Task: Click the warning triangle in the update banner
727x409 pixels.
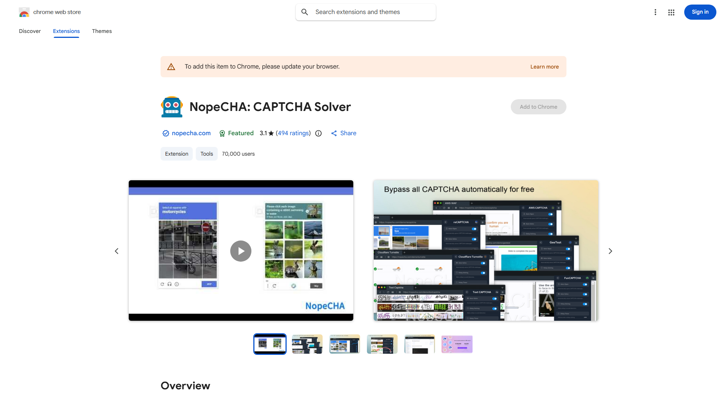Action: (171, 66)
